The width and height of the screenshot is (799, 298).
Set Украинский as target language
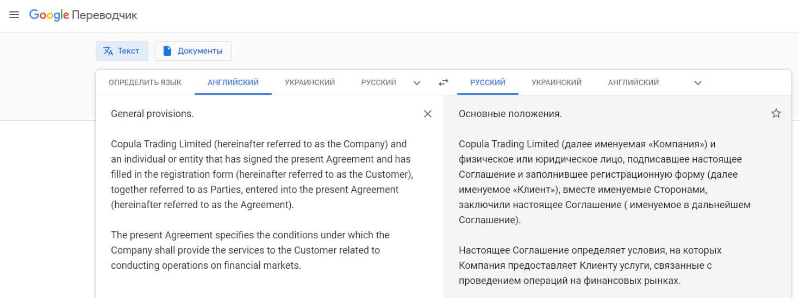pyautogui.click(x=557, y=83)
